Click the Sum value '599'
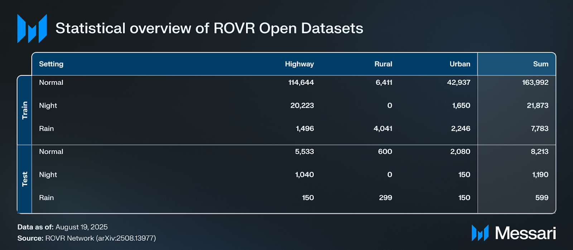573x250 pixels. pyautogui.click(x=542, y=198)
